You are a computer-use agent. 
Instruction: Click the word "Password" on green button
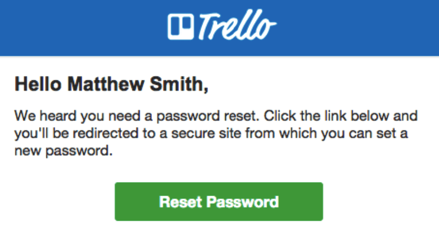[242, 202]
